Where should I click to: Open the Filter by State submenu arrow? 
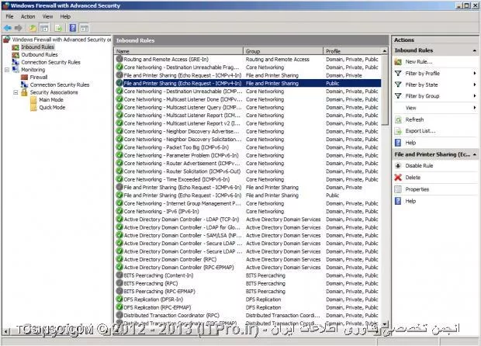(x=475, y=85)
